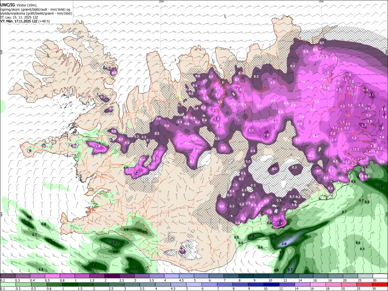Click the "12" label under the lower legend row
The height and width of the screenshot is (291, 388).
click(x=281, y=289)
